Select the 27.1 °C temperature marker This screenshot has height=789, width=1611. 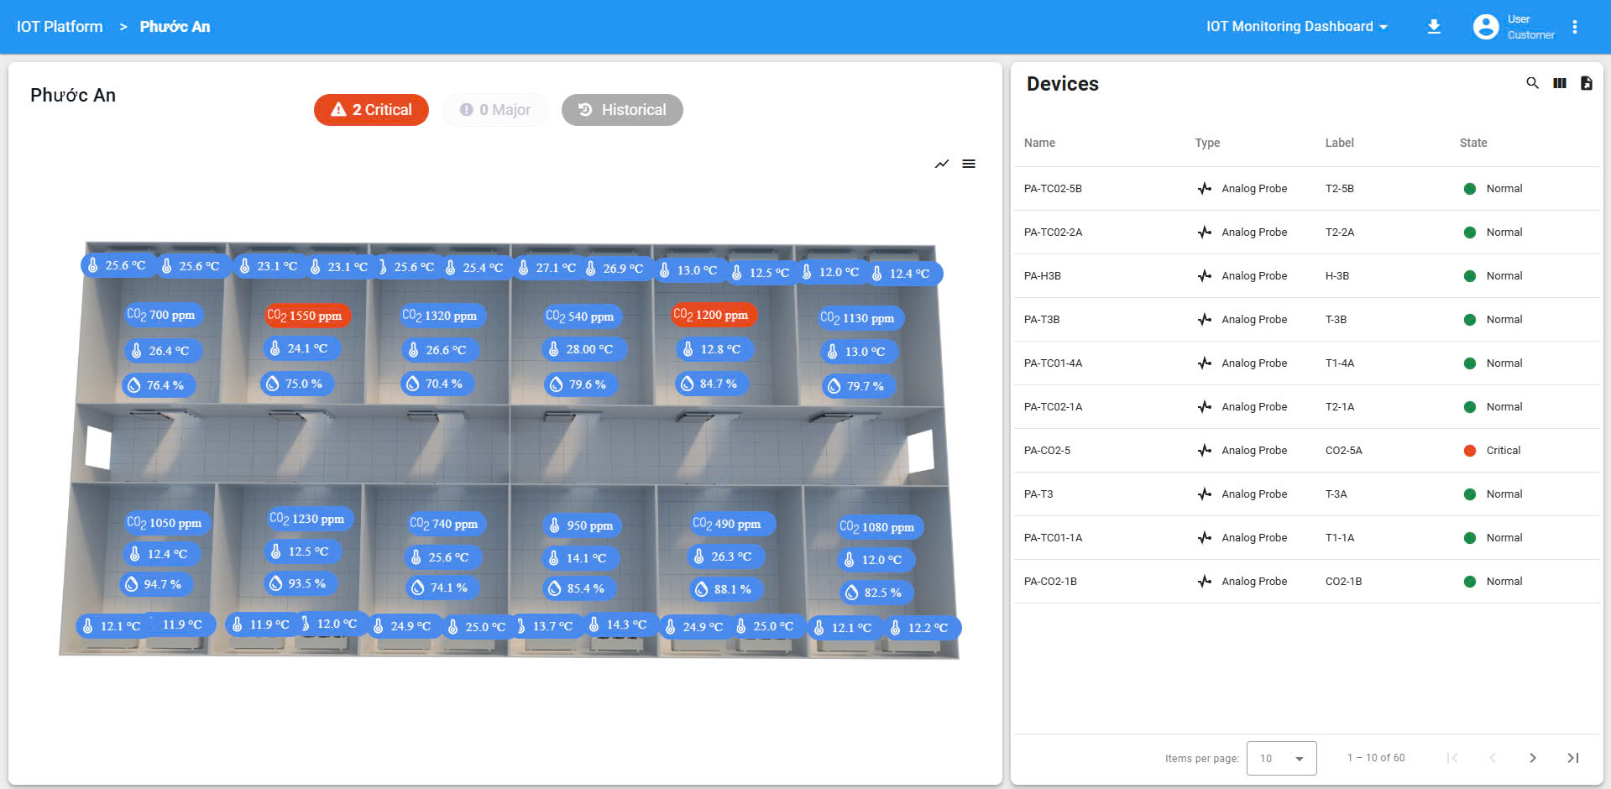coord(547,268)
